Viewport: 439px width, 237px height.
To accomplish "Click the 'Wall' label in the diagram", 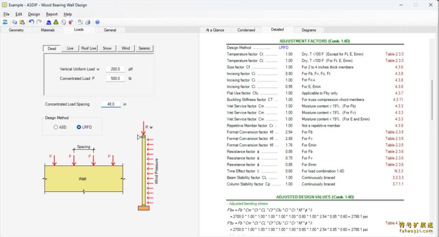I will pyautogui.click(x=82, y=179).
